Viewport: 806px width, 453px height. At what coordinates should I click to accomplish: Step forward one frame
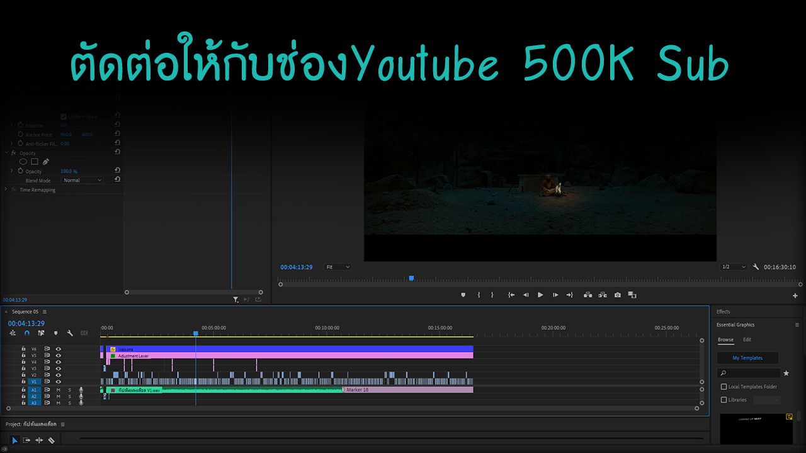[555, 294]
